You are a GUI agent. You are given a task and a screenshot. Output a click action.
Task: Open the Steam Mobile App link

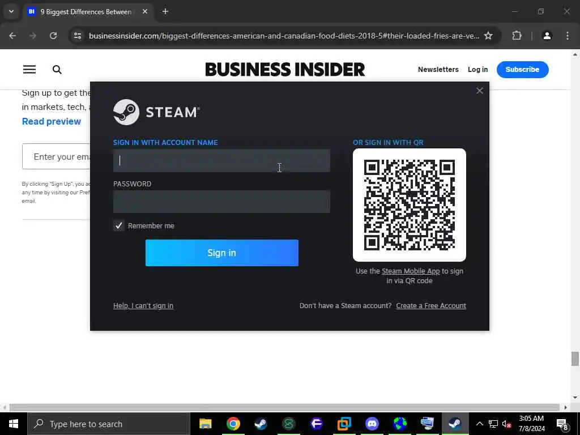point(411,271)
